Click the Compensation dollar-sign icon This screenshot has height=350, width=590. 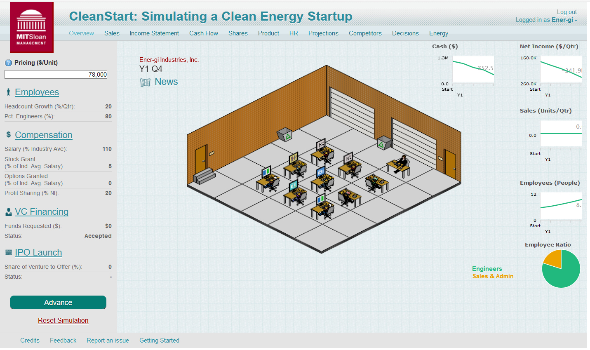7,135
